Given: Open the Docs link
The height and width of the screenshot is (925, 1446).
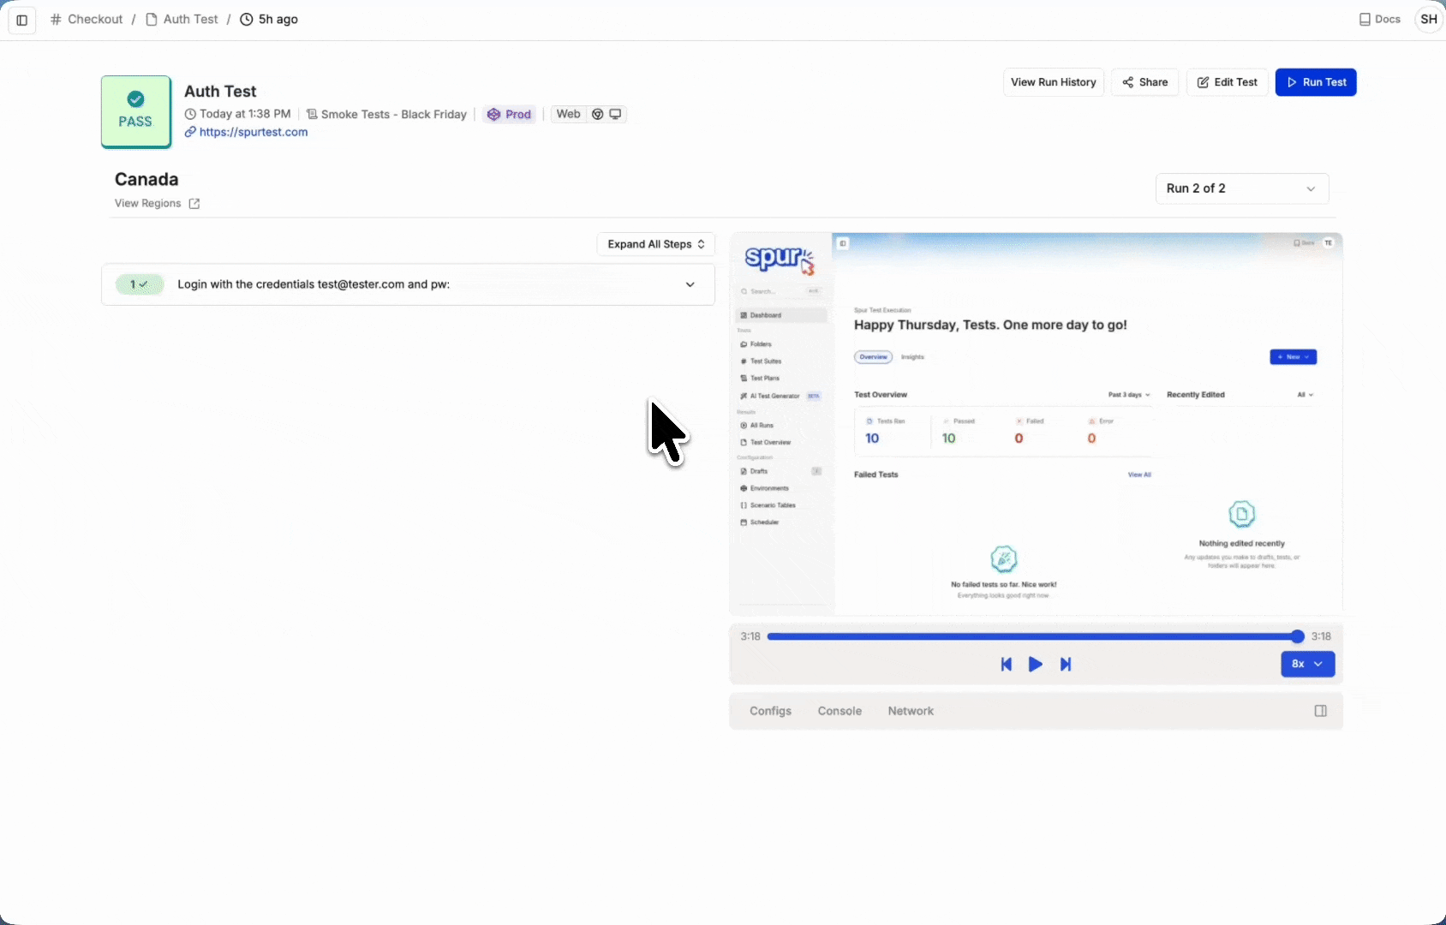Looking at the screenshot, I should click(x=1379, y=19).
